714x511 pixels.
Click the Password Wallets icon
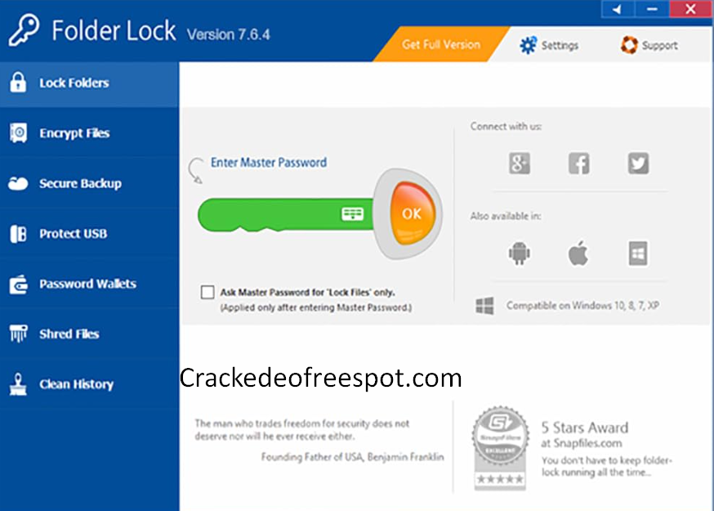click(18, 284)
